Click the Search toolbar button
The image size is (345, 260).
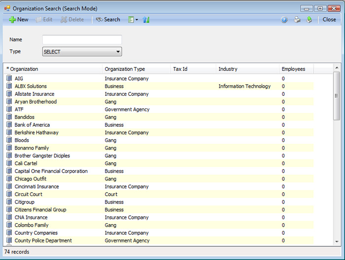point(108,20)
